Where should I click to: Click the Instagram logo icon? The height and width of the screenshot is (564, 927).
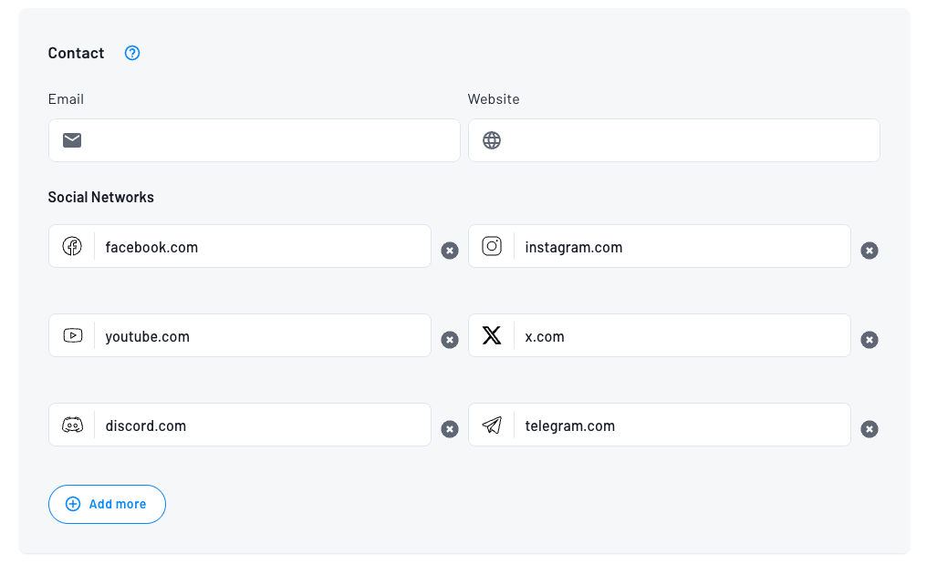click(x=492, y=246)
